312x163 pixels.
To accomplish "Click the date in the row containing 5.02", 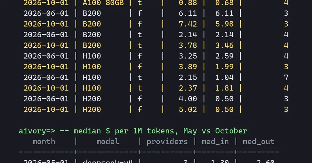I will pos(46,110).
